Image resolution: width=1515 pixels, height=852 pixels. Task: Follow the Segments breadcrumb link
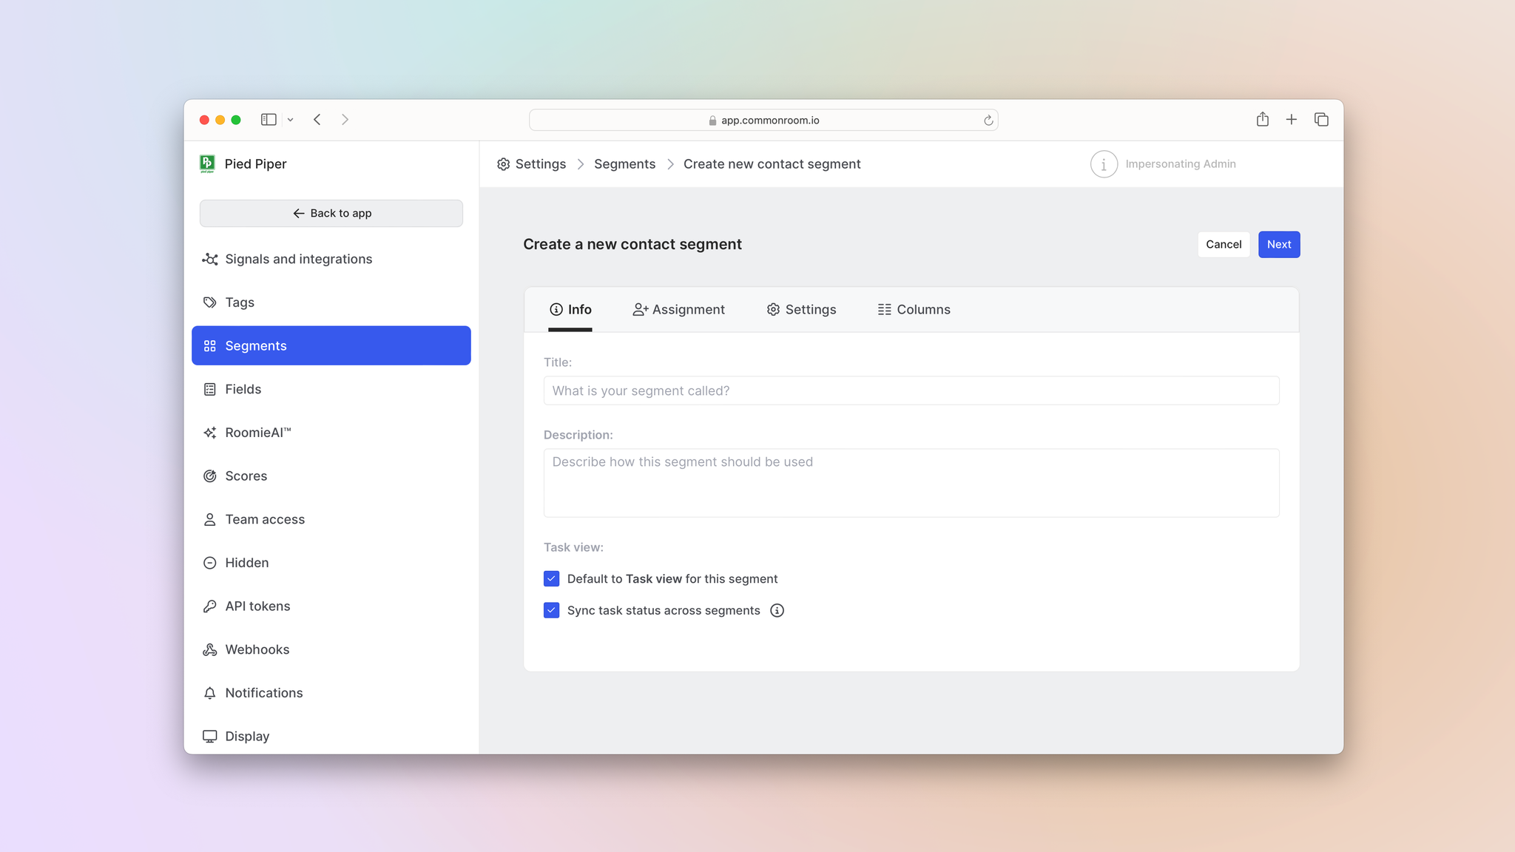[x=624, y=164]
